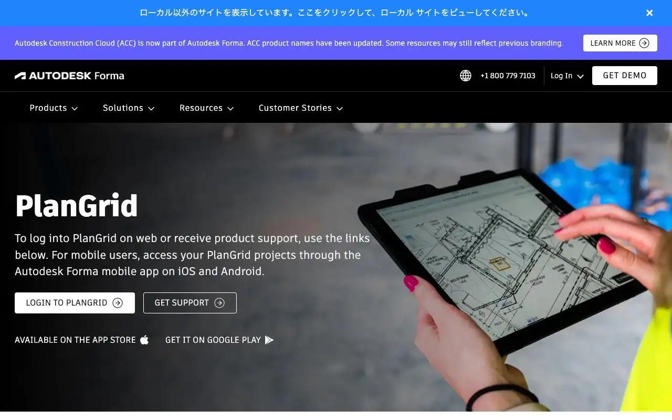Call the +1 800 779 7103 number link
Screen dimensions: 672x420
508,76
